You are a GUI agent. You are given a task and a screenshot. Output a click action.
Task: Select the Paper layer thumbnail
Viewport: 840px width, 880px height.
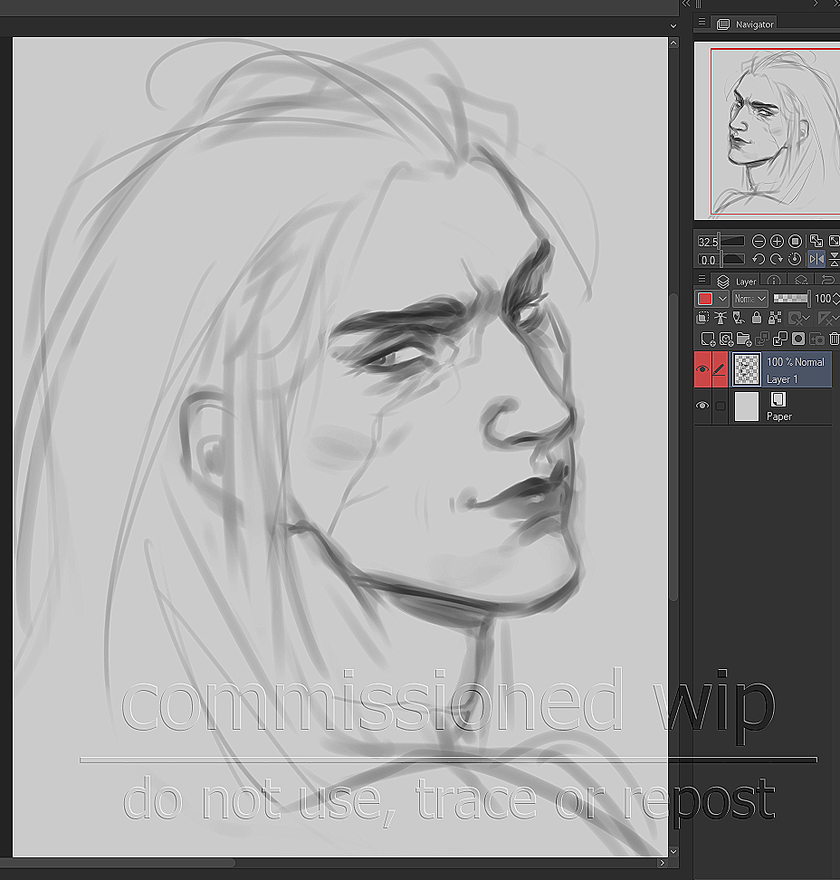pos(747,407)
